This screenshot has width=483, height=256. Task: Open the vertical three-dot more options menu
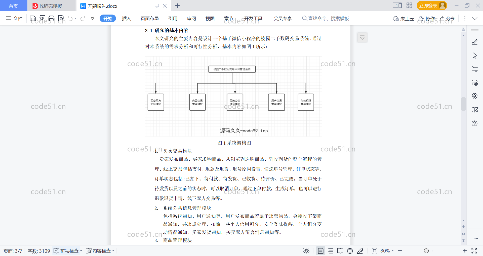tap(465, 18)
